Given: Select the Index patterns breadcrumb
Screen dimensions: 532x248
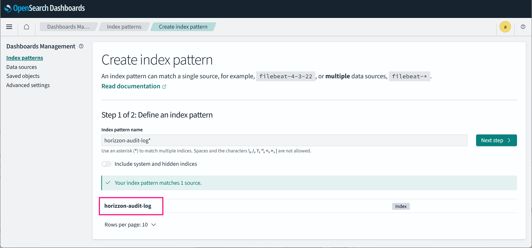Looking at the screenshot, I should (x=124, y=27).
